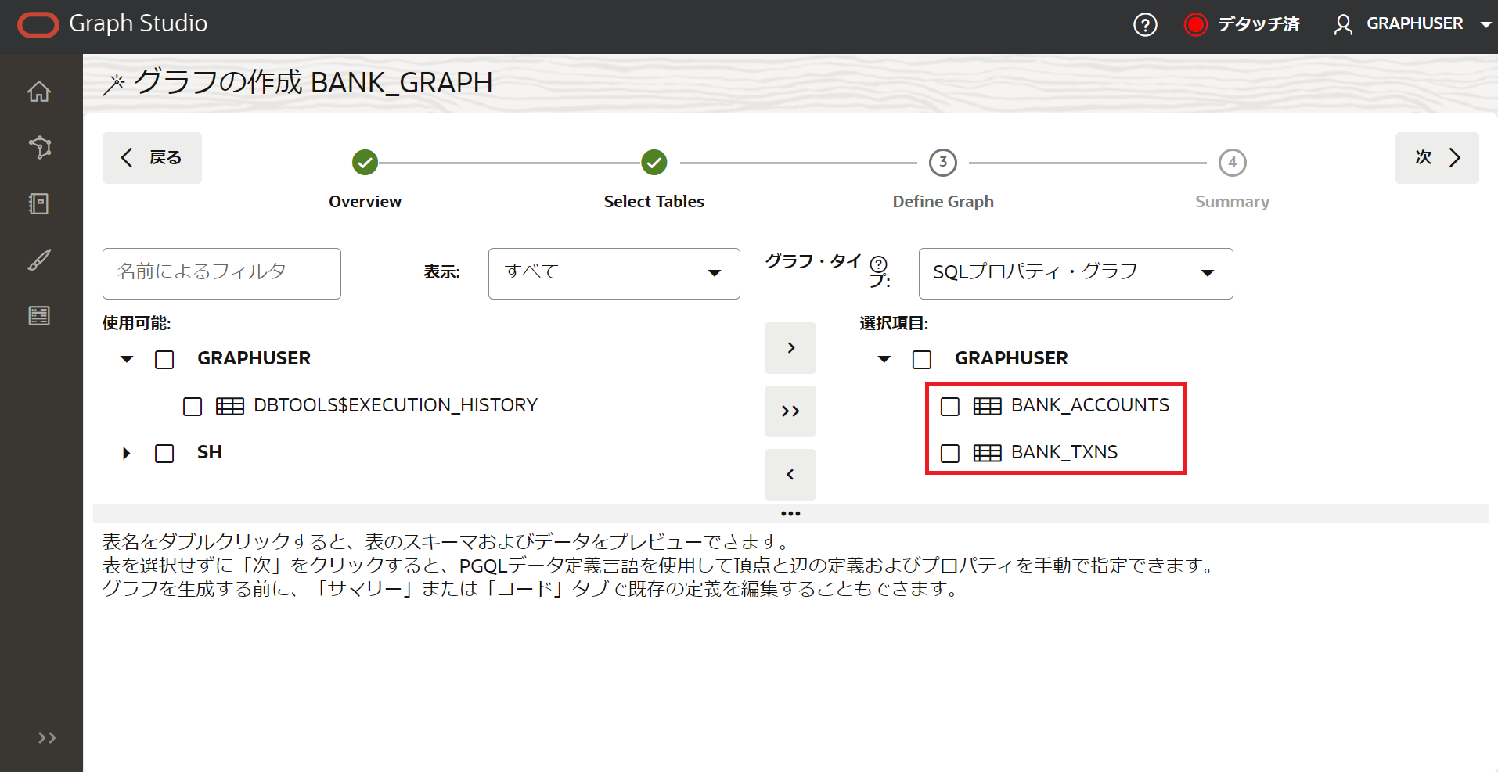
Task: Open the Home page in sidebar
Action: [x=39, y=92]
